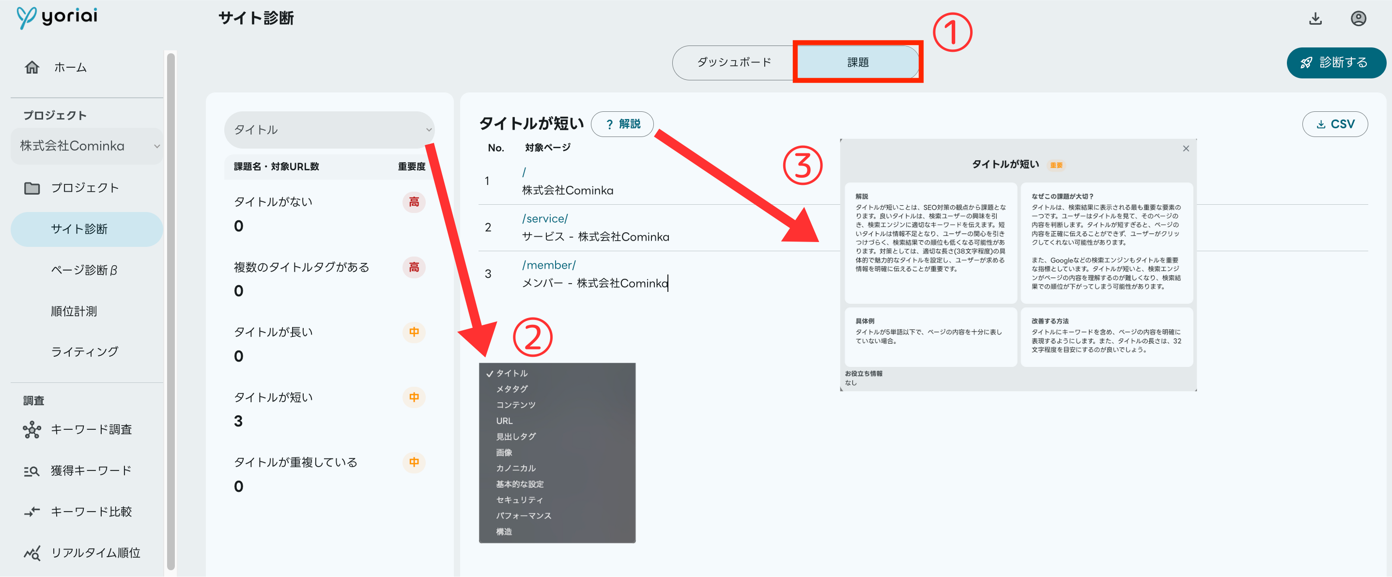Click メンバー - 株式会社Cominka title text
Viewport: 1392px width, 577px height.
[x=595, y=283]
